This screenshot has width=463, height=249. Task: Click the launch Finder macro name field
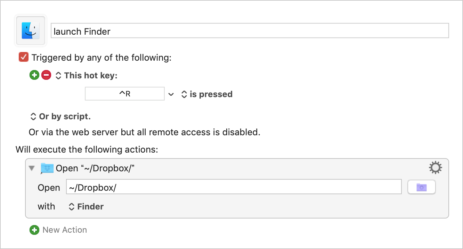pos(250,31)
